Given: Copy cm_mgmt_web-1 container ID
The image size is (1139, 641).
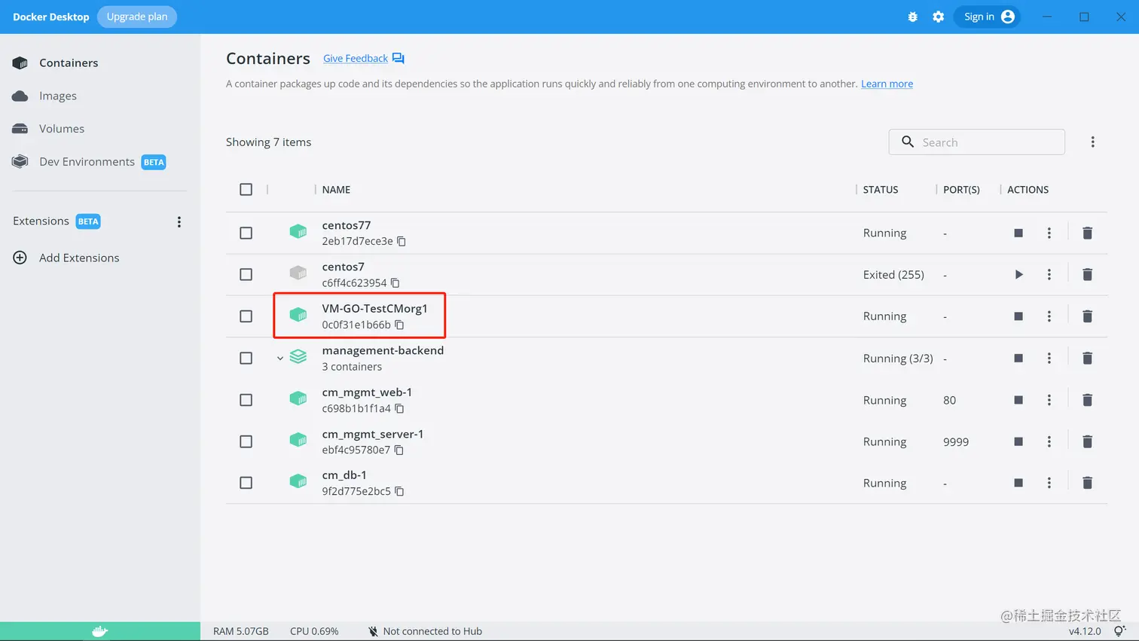Looking at the screenshot, I should (x=399, y=408).
